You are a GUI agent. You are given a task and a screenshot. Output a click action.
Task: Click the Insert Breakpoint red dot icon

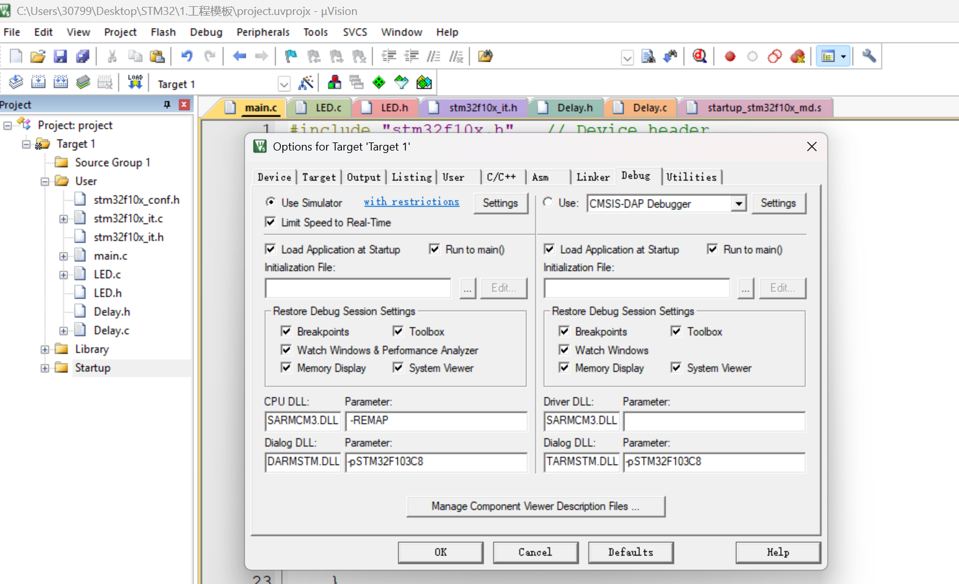tap(730, 57)
